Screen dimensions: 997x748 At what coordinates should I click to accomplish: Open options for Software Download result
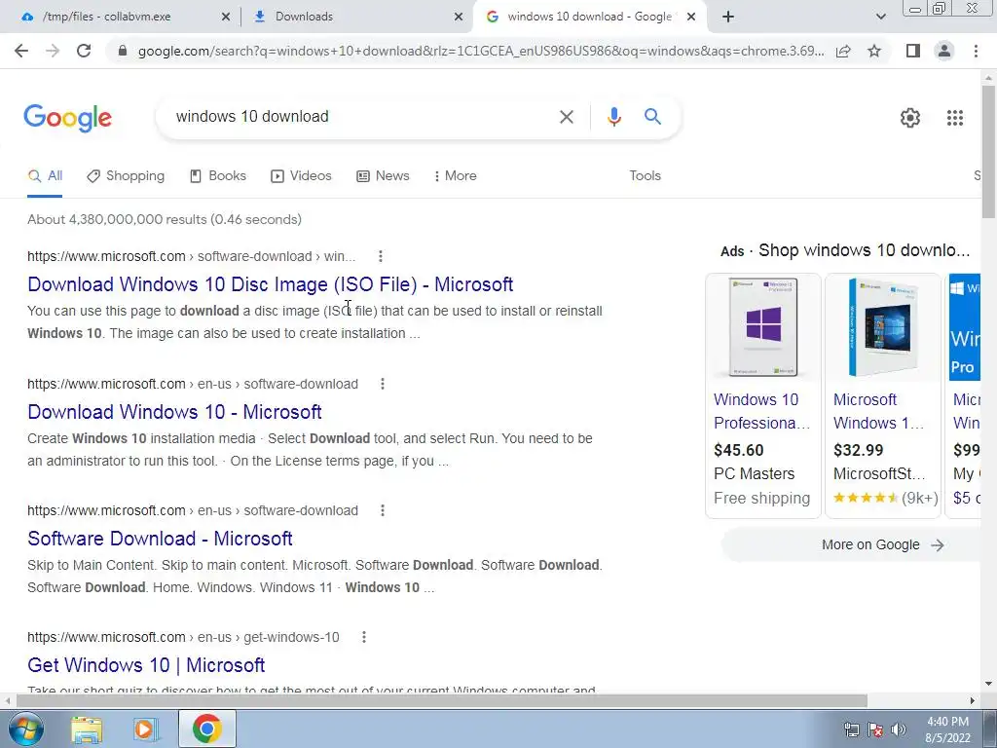click(x=382, y=510)
